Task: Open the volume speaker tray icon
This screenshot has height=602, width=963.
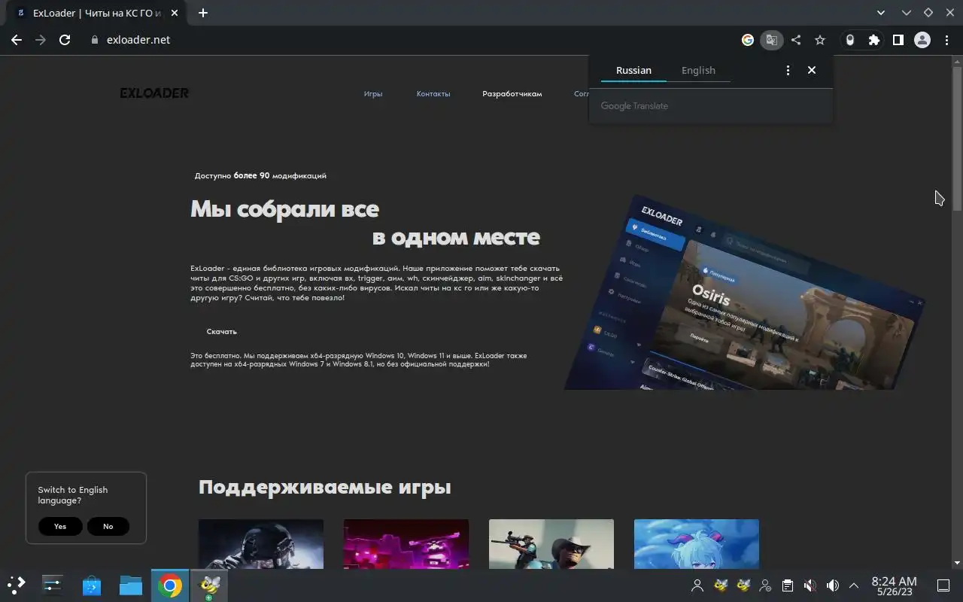Action: click(x=832, y=585)
